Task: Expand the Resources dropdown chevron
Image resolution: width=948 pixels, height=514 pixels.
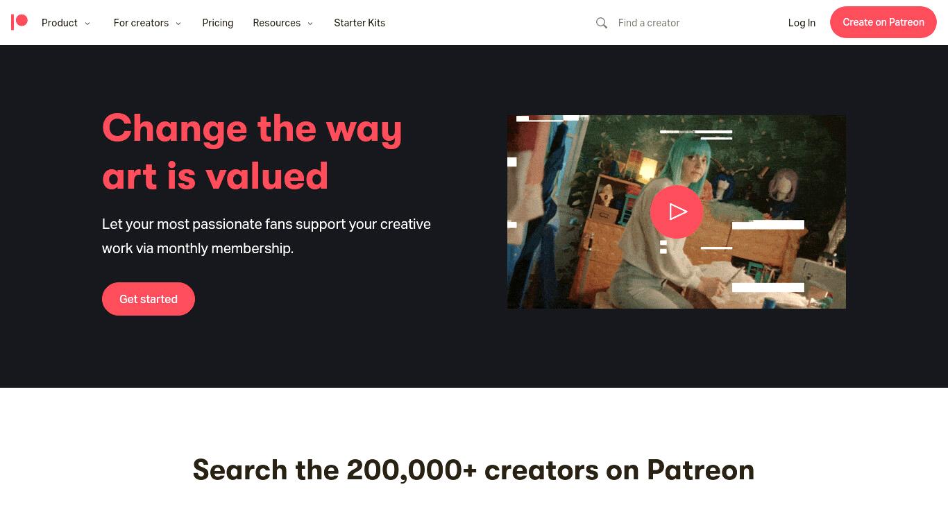Action: pos(310,23)
